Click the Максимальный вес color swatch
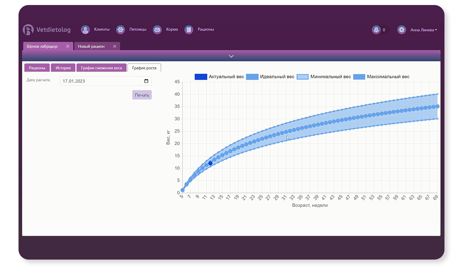Screen dimensions: 463x270 359,77
